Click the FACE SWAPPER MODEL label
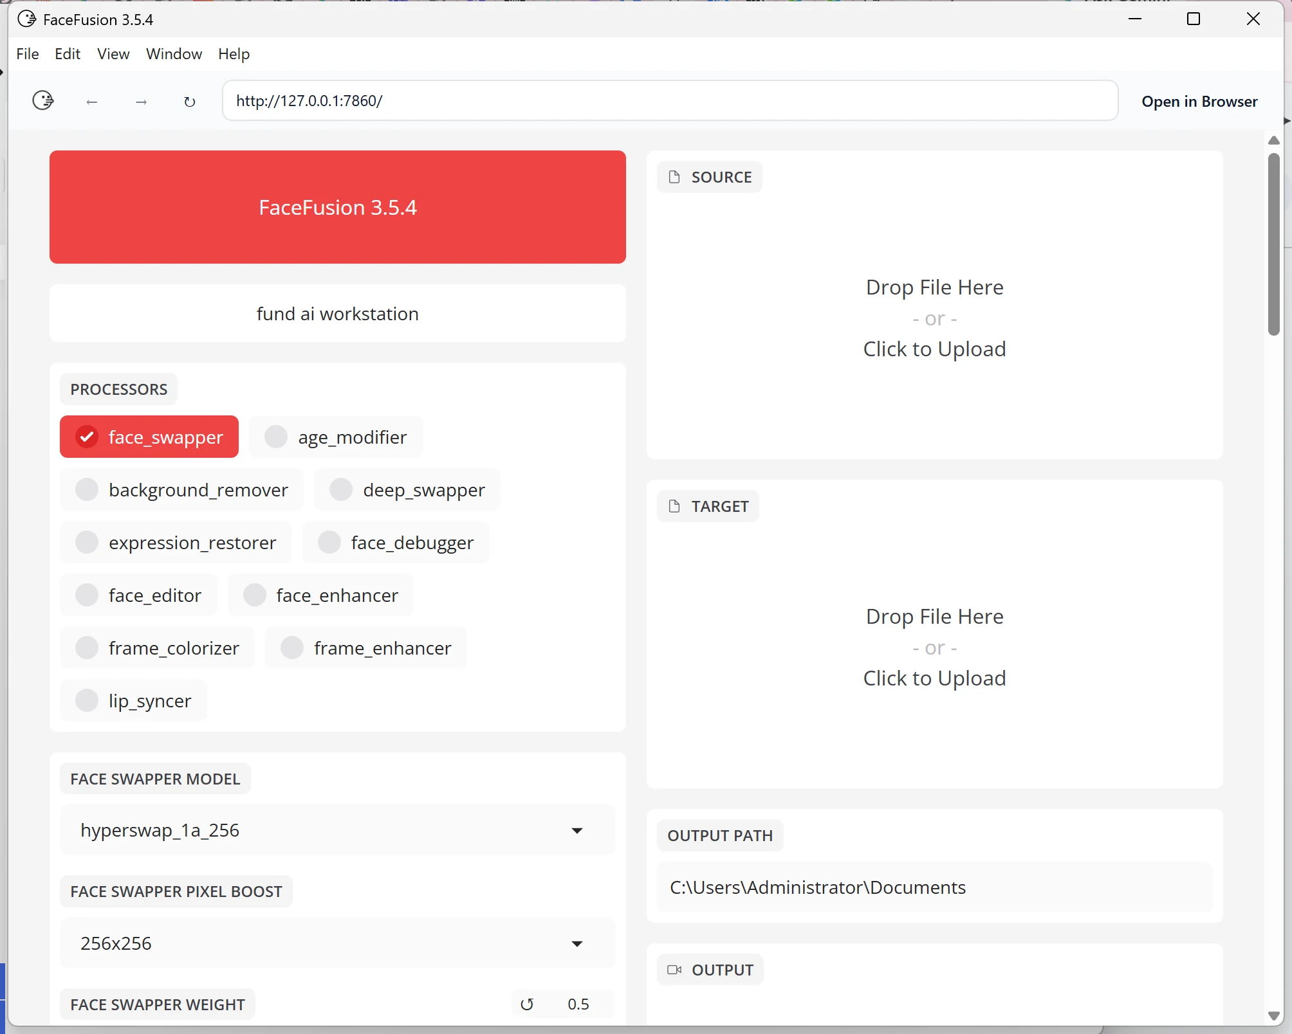The height and width of the screenshot is (1034, 1292). [x=155, y=779]
